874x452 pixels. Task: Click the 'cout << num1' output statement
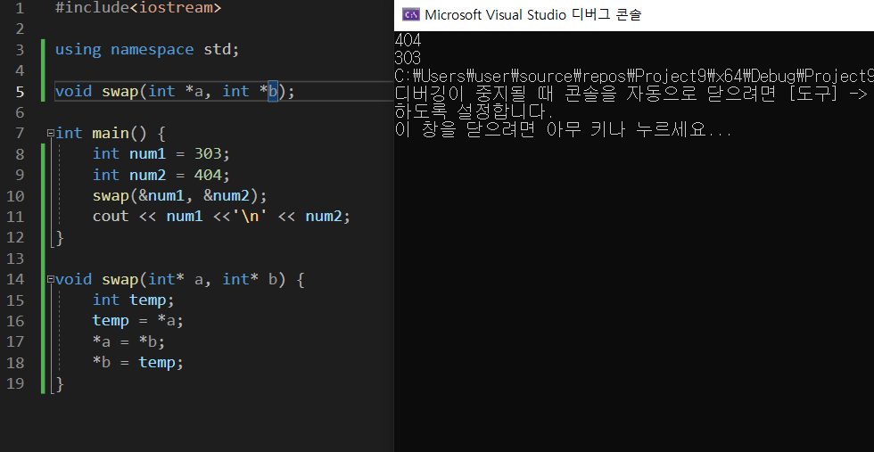tap(221, 217)
